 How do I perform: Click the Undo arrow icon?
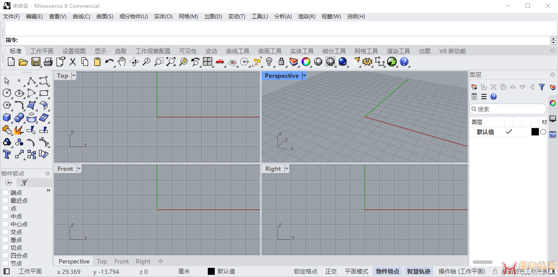pos(109,62)
